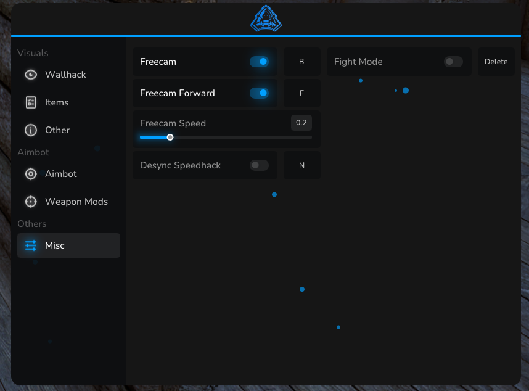The height and width of the screenshot is (391, 529).
Task: Click the Freecam Speed slider handle
Action: pos(170,138)
